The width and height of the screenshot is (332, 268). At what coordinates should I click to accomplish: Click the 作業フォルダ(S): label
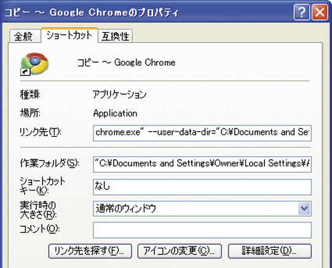point(50,164)
